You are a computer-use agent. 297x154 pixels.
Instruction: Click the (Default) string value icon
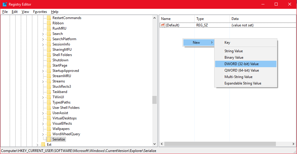pos(163,25)
